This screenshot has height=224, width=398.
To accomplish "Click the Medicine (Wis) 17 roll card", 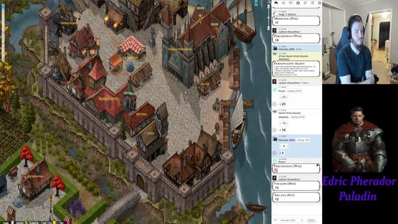I will click(296, 21).
